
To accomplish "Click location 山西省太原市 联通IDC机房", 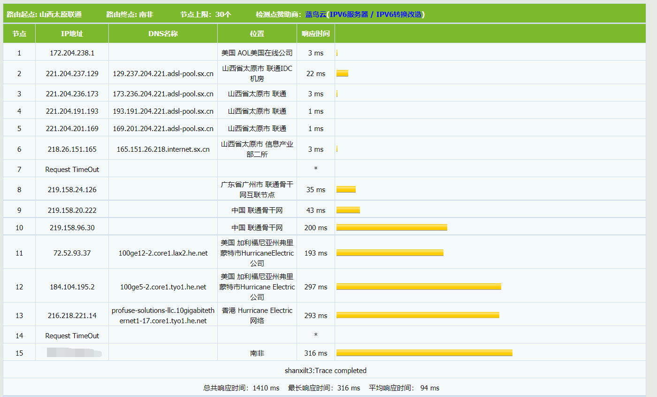I will click(257, 74).
